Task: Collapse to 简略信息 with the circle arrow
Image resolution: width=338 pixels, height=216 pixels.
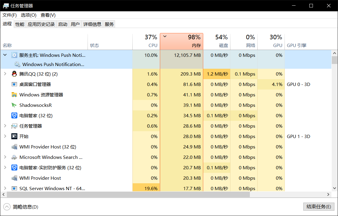Action: (x=7, y=207)
